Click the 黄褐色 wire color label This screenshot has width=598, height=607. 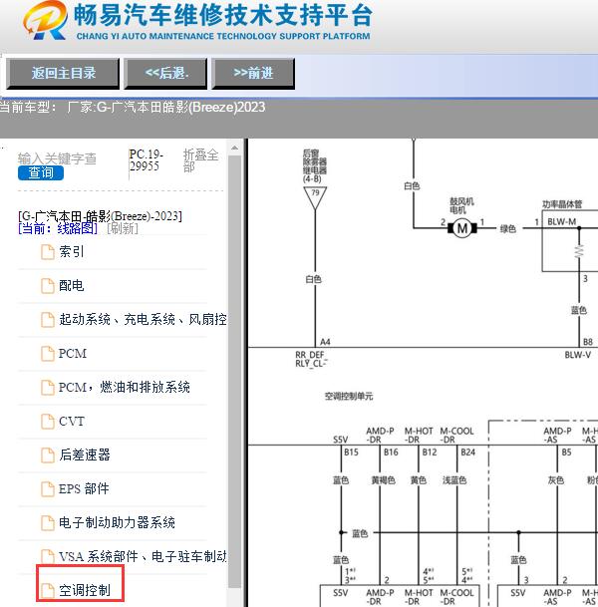383,480
